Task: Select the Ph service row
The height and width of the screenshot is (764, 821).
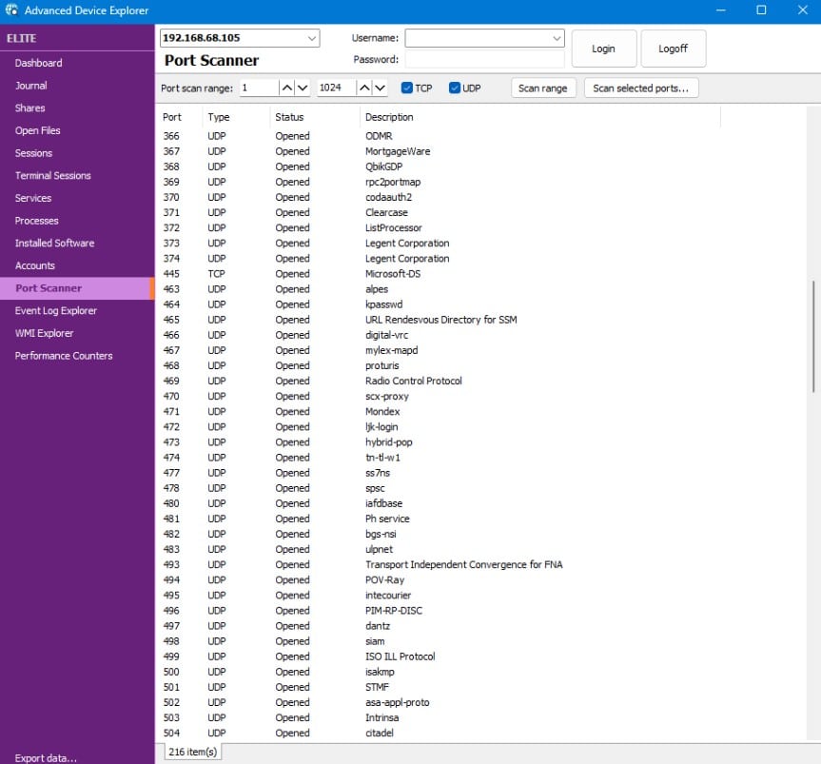Action: point(439,519)
